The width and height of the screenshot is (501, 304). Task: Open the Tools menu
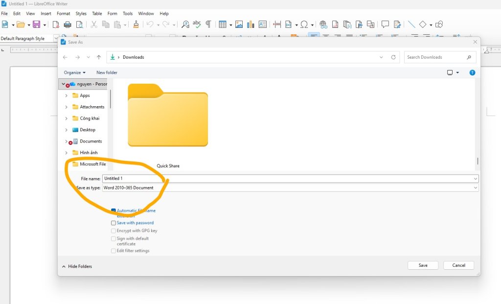128,13
